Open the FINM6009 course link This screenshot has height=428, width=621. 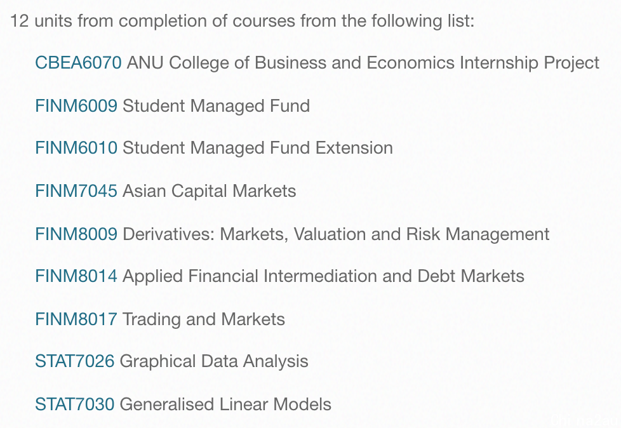(76, 106)
